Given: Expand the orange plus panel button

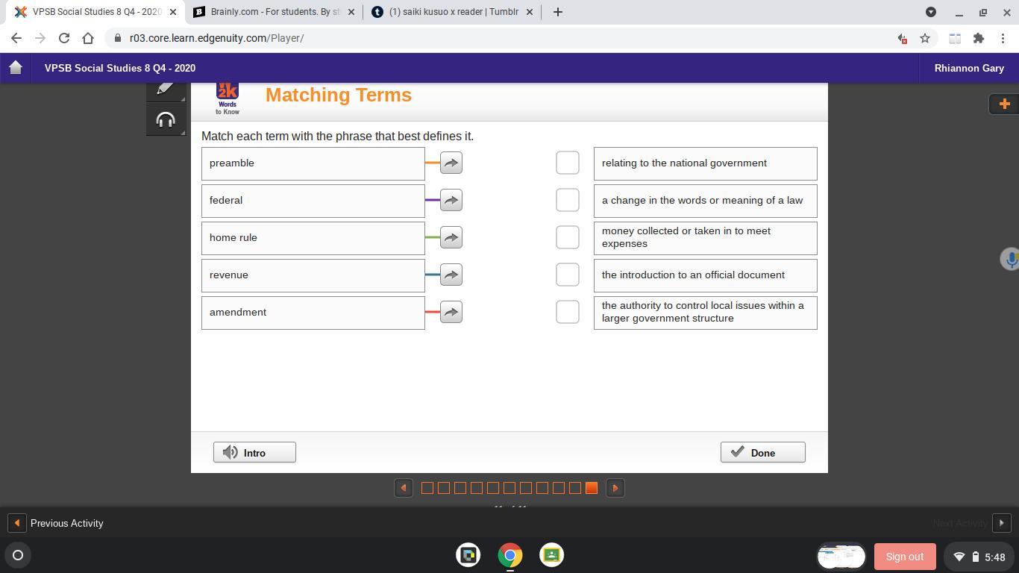Looking at the screenshot, I should [1003, 104].
